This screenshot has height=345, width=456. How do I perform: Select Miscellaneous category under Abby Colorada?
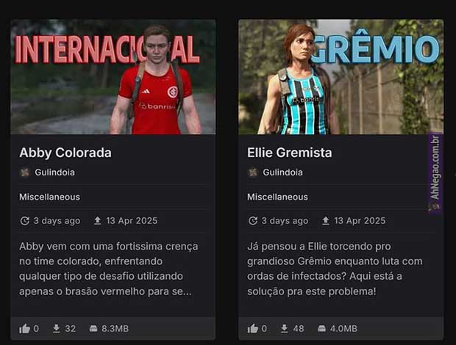49,197
